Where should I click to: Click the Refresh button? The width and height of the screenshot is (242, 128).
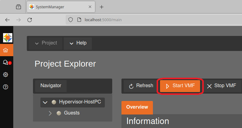tap(141, 86)
